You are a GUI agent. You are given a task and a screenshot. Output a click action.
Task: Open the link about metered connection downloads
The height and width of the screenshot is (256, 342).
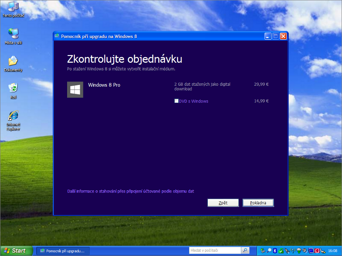(131, 191)
